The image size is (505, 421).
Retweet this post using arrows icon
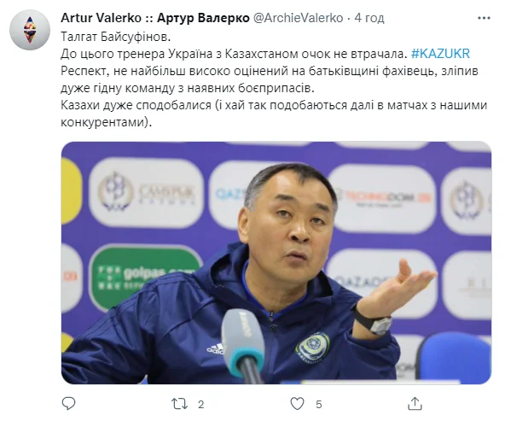[179, 404]
